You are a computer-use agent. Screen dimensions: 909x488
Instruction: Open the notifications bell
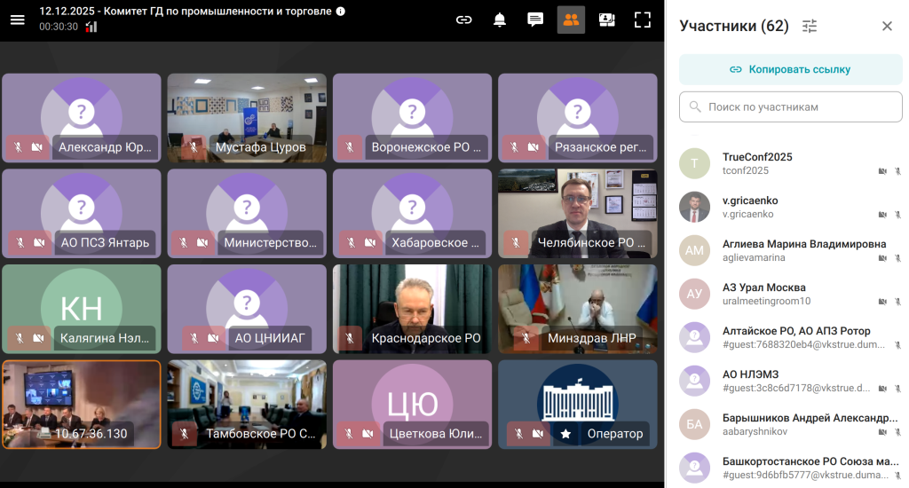500,20
